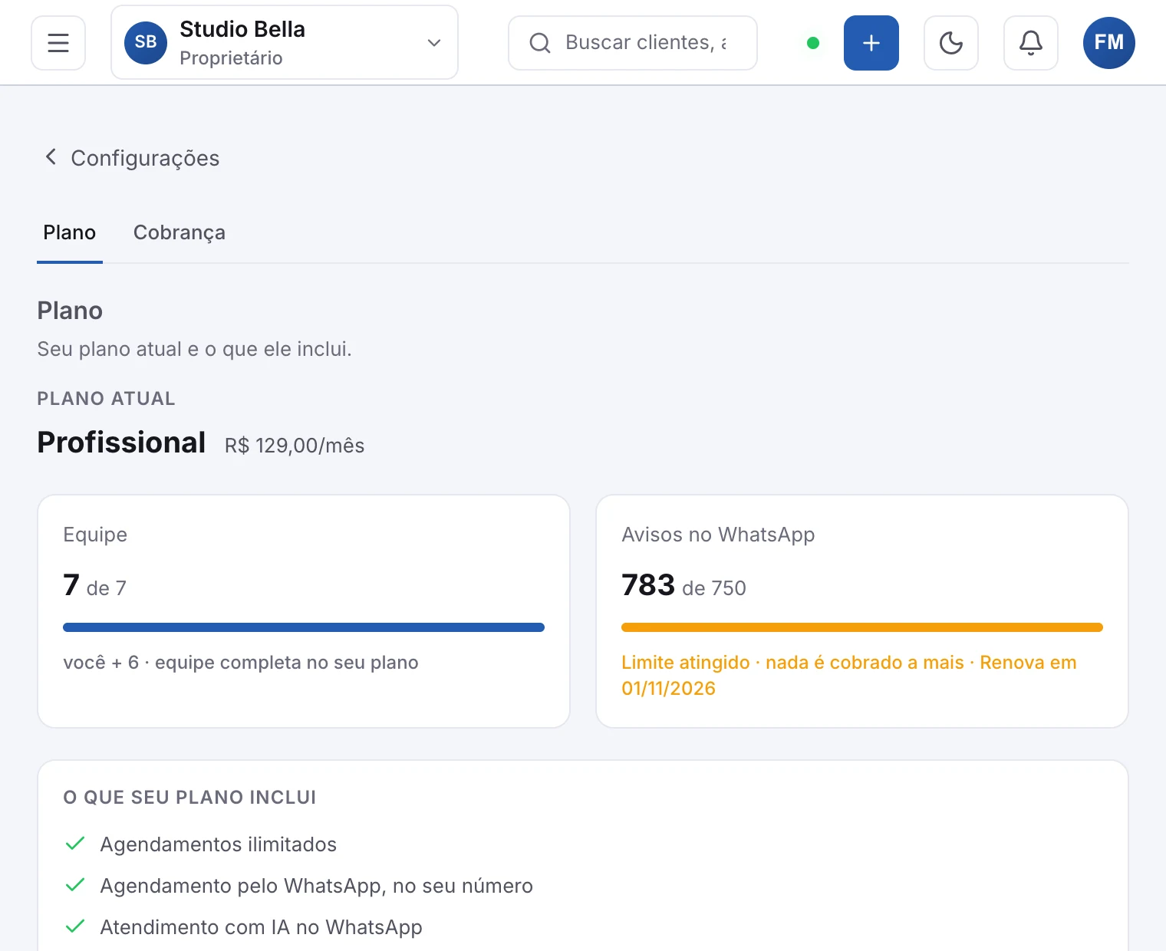Switch to the Cobrança tab
Screen dimensions: 1166x951
coord(180,233)
